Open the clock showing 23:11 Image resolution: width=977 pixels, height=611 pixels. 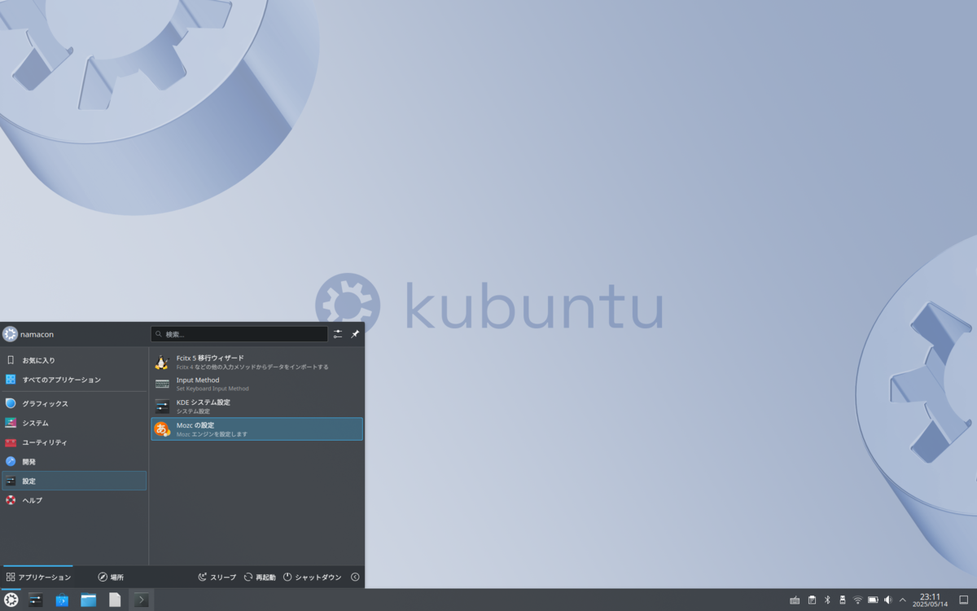[930, 600]
